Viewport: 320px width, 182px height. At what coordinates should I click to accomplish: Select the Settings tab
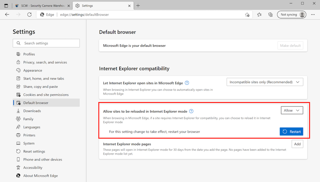pyautogui.click(x=103, y=6)
